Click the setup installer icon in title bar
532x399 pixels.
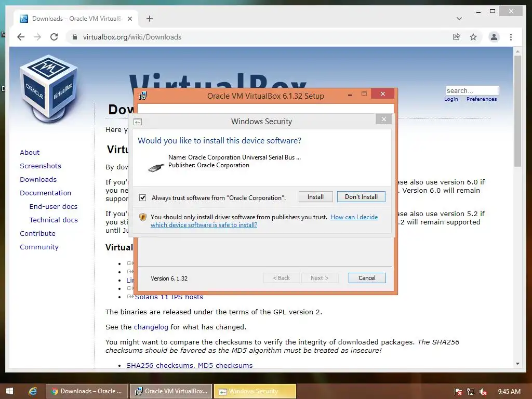[x=143, y=96]
